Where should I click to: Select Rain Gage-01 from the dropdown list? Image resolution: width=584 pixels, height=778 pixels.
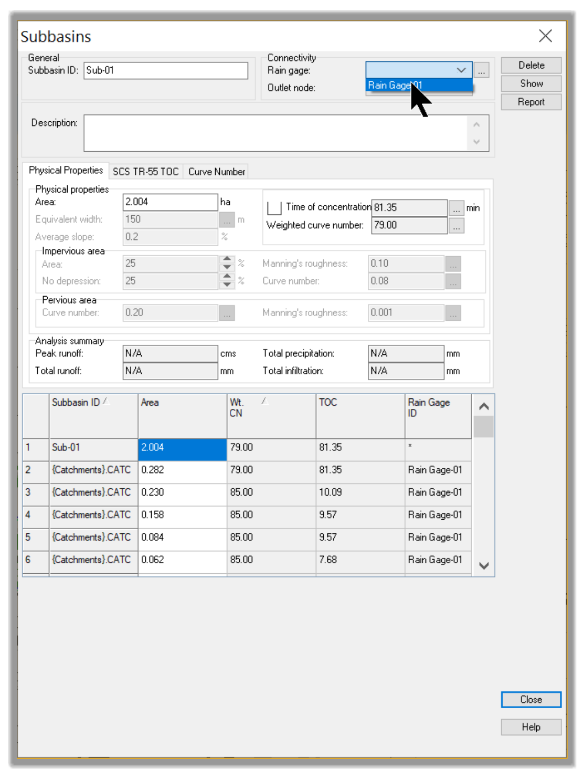[419, 86]
